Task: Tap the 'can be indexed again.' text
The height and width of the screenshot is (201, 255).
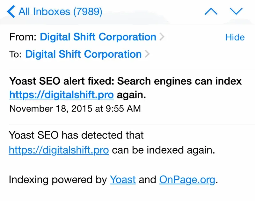Action: 163,150
